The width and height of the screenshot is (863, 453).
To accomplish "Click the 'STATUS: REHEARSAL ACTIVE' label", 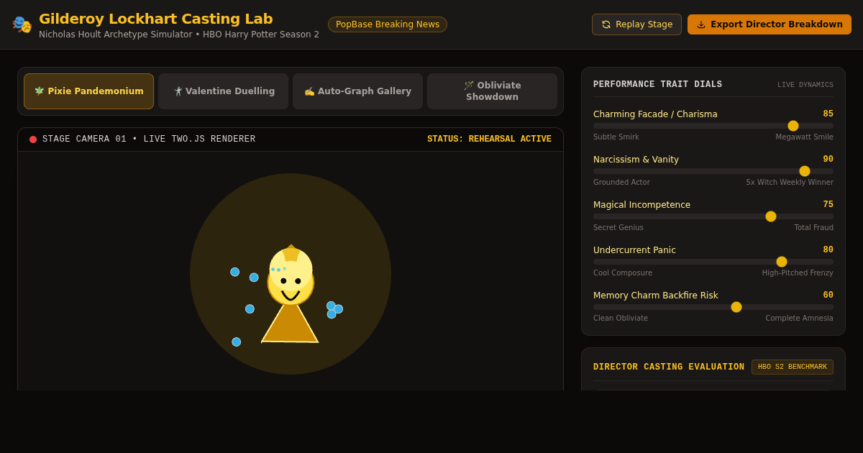I will pos(489,139).
